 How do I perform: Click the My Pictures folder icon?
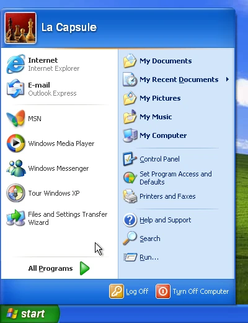[x=130, y=98]
